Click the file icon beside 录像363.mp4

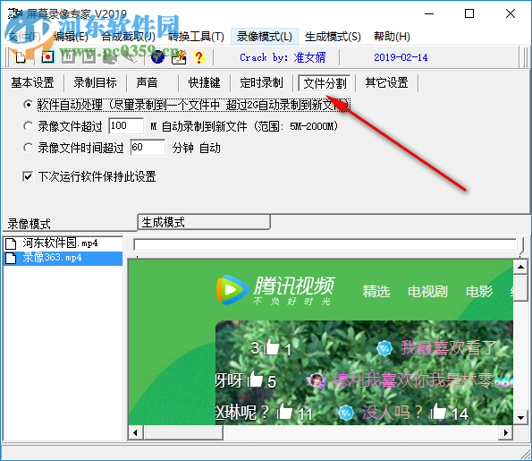11,258
